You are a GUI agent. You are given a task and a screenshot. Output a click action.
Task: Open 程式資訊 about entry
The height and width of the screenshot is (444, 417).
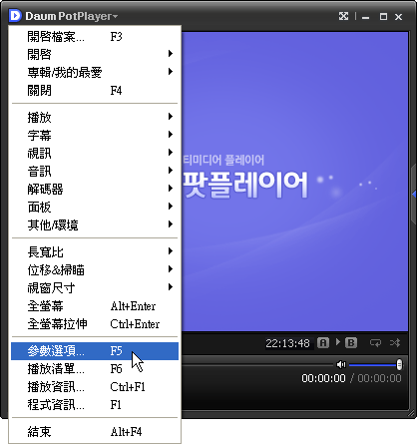pyautogui.click(x=95, y=405)
